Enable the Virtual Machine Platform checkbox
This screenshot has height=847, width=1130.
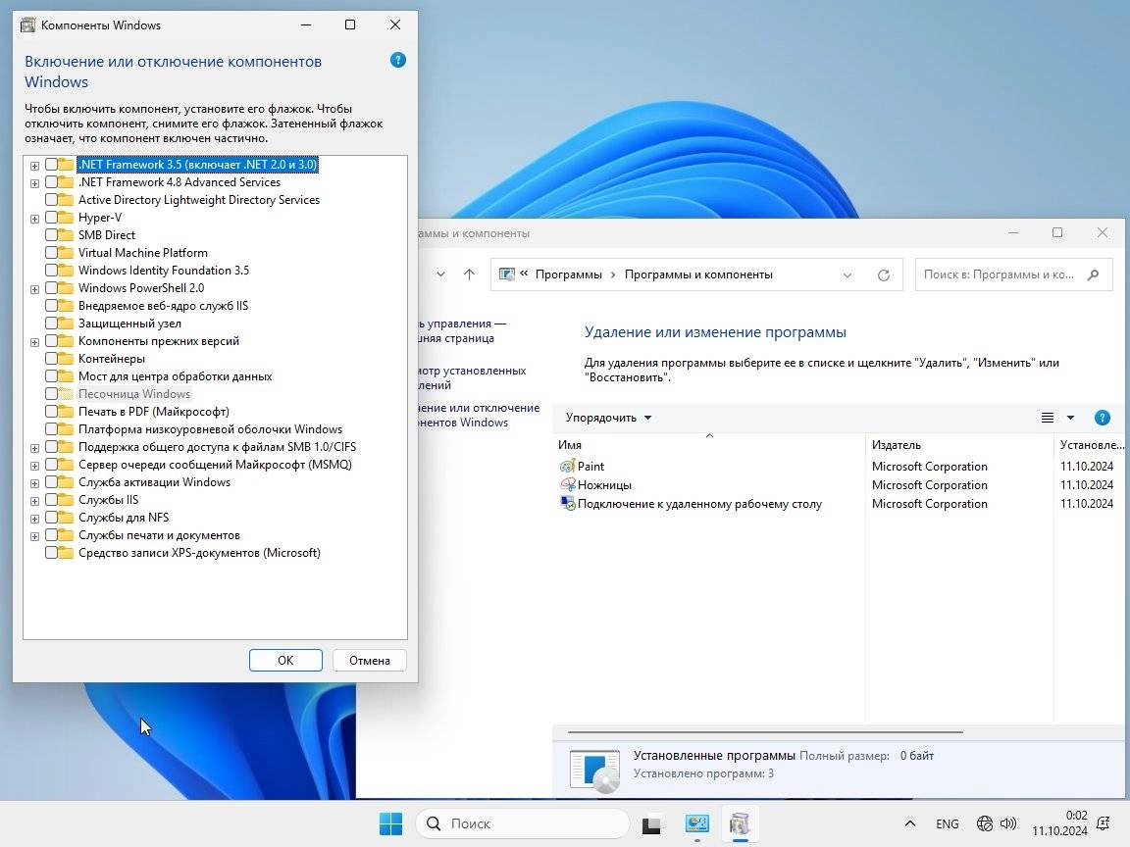[x=51, y=253]
